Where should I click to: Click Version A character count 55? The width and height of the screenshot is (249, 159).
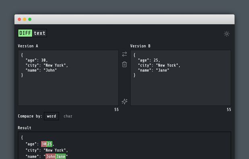click(x=116, y=109)
